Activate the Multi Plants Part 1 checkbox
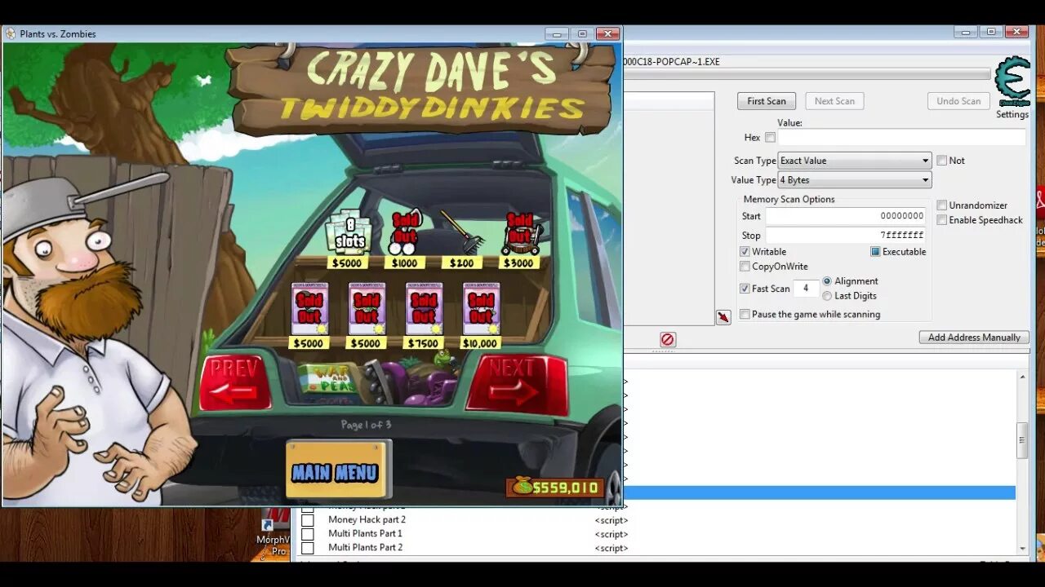The image size is (1045, 587). (x=308, y=534)
